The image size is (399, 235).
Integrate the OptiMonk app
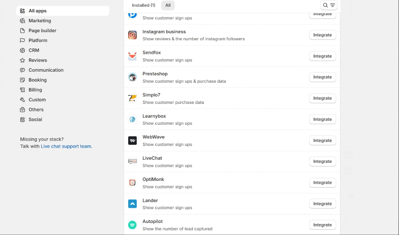(x=323, y=183)
